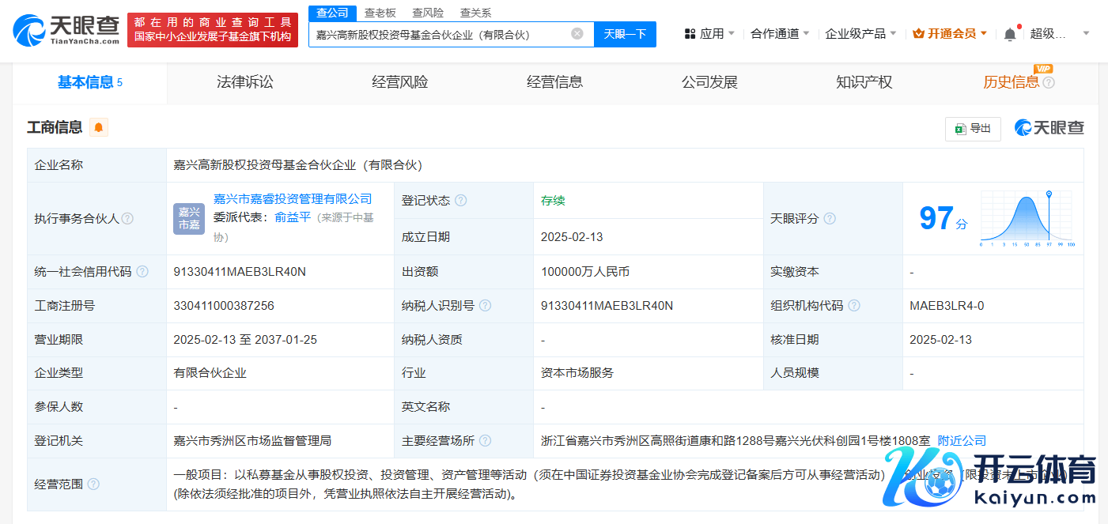
Task: Click help icon beside 登记状态
Action: (x=460, y=201)
